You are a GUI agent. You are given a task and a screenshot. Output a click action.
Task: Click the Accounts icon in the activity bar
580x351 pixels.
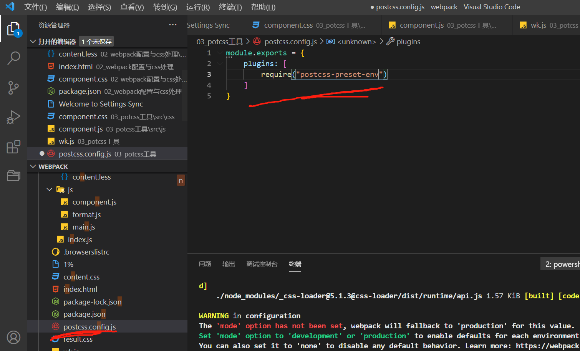pyautogui.click(x=13, y=337)
